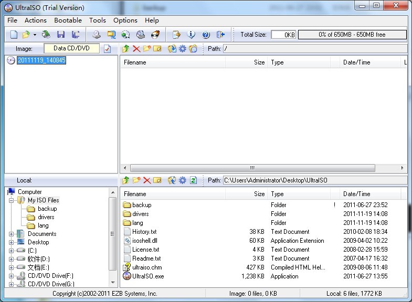
Task: Click the New image toolbar icon
Action: (14, 35)
